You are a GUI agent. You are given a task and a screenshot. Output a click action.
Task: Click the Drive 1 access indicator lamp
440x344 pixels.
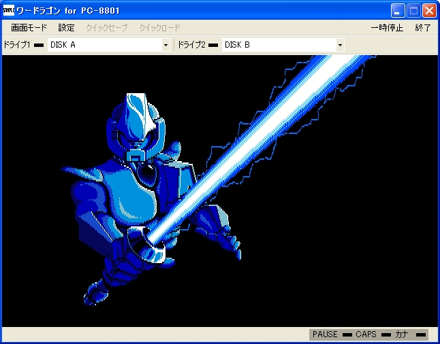pyautogui.click(x=39, y=45)
